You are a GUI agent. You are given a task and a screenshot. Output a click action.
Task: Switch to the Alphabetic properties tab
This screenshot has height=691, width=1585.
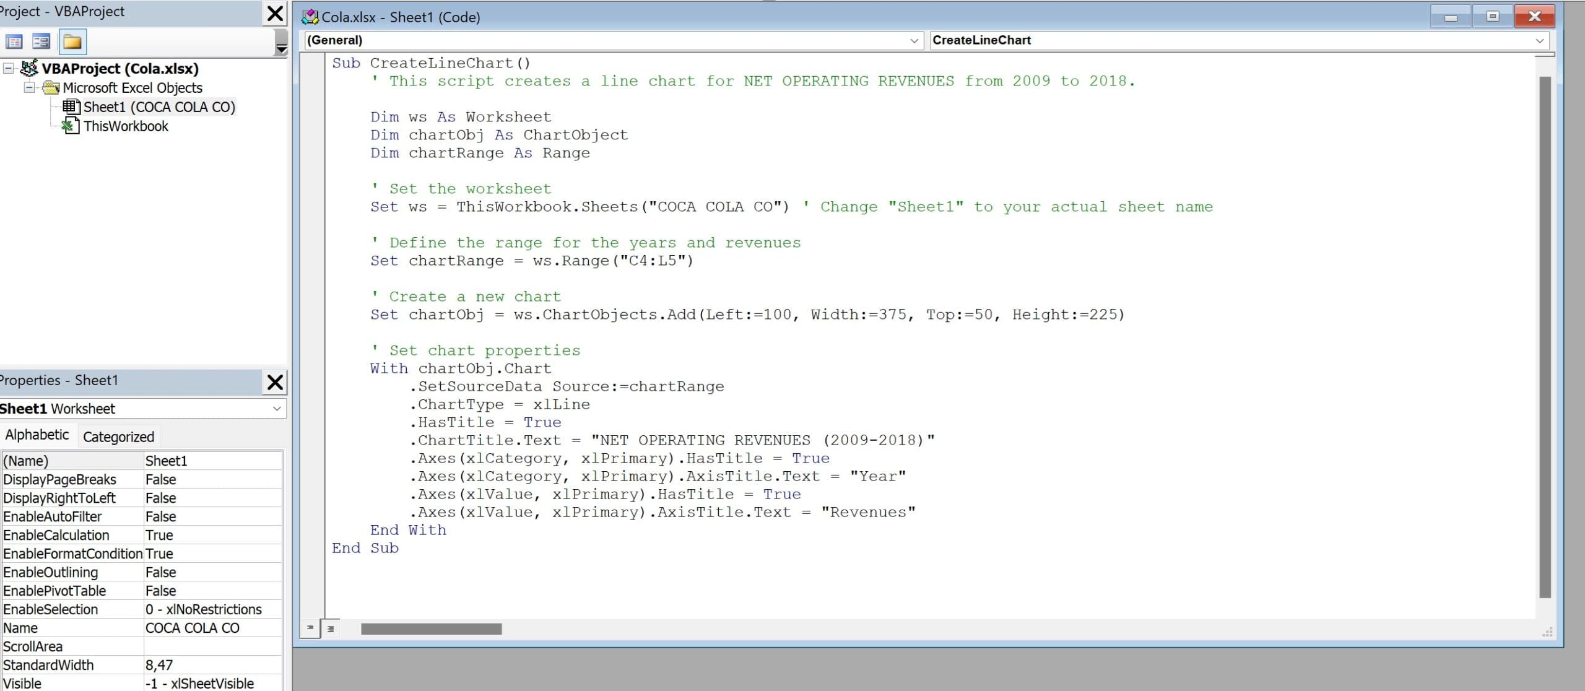[37, 435]
